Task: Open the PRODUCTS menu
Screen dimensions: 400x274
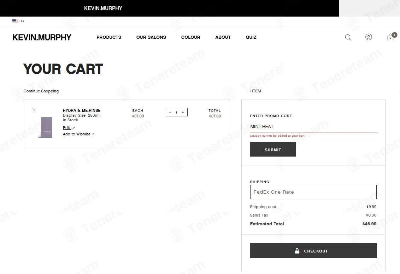Action: pos(109,37)
